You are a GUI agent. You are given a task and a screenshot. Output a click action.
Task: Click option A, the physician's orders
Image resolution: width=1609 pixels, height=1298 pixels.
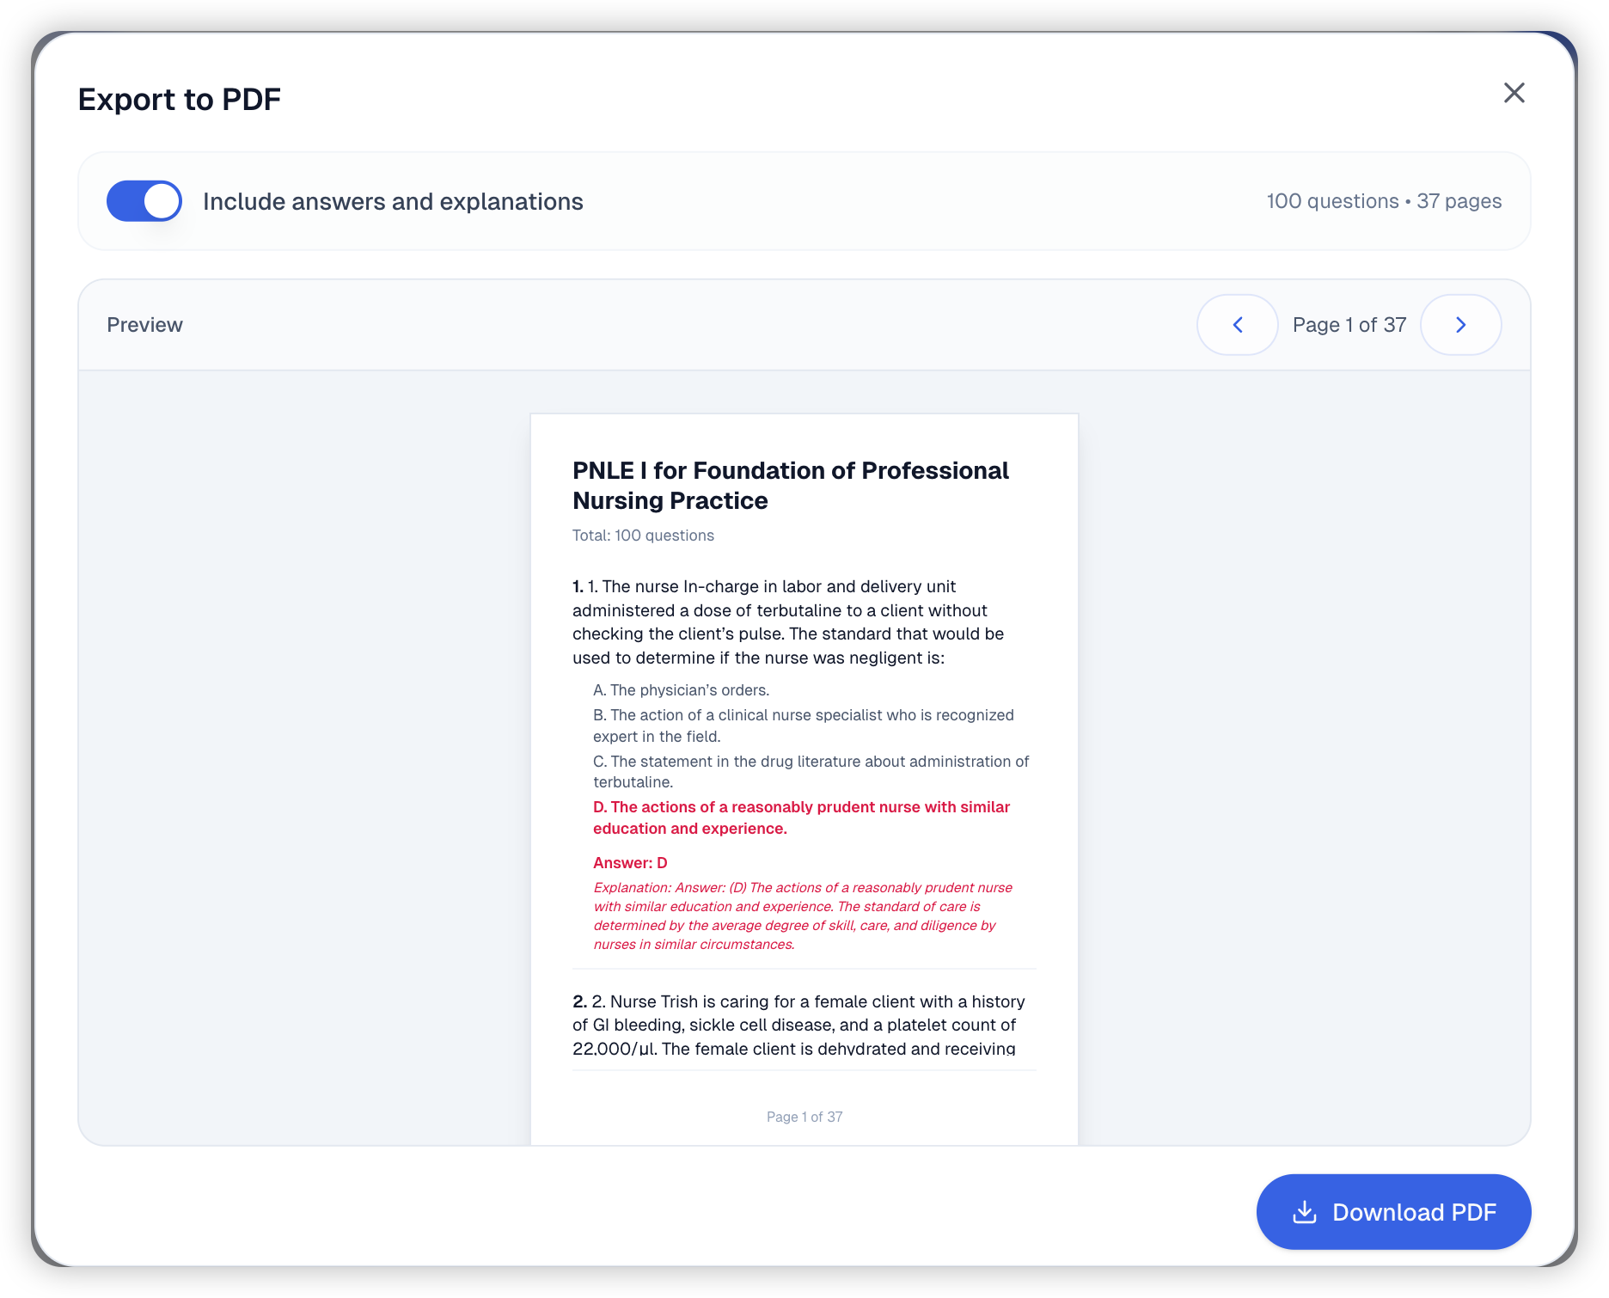pos(681,690)
